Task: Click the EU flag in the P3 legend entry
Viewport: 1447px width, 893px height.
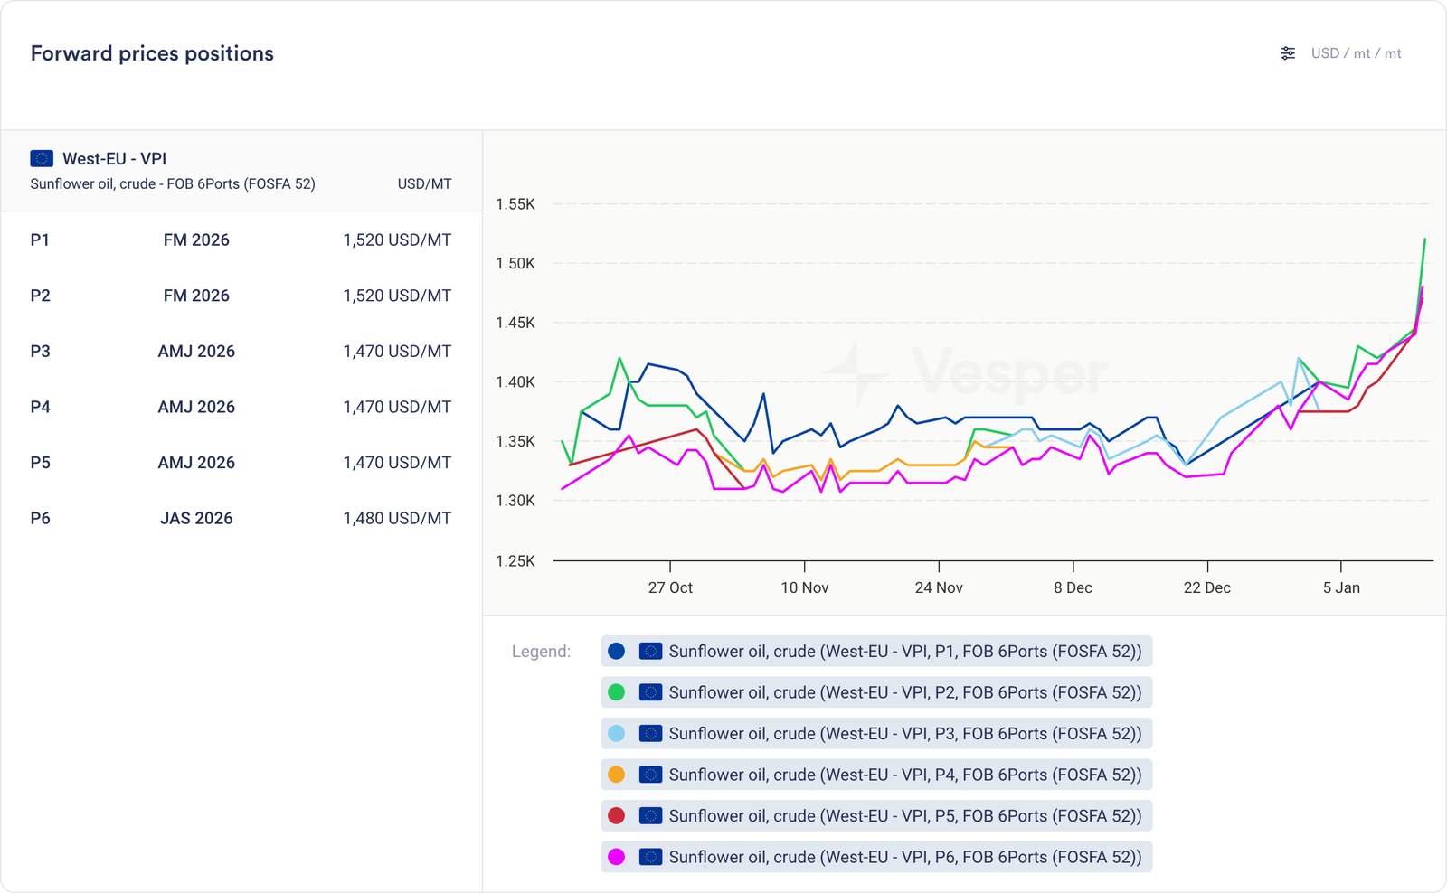Action: pos(650,734)
